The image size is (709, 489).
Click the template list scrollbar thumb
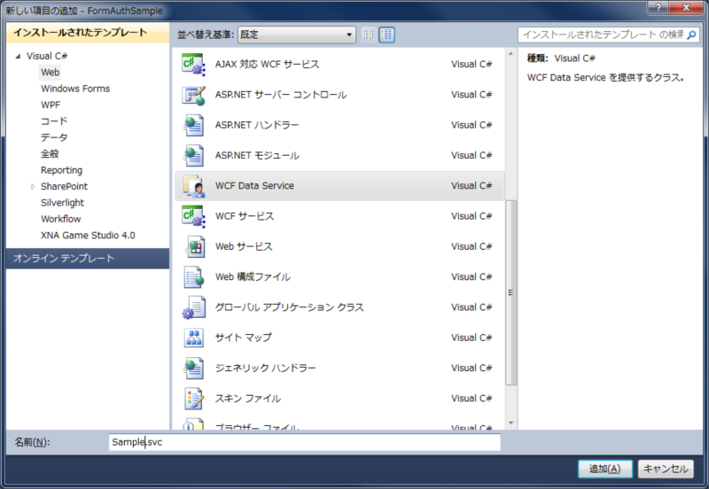point(511,293)
